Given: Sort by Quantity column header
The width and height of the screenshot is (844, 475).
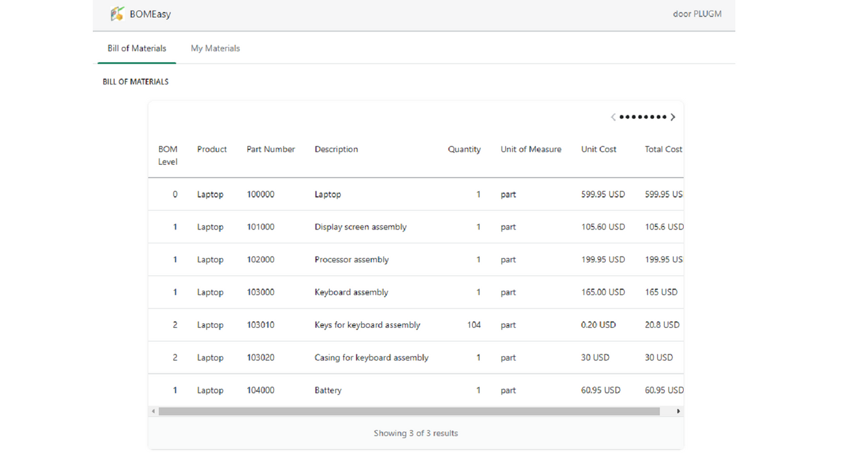Looking at the screenshot, I should pos(464,149).
